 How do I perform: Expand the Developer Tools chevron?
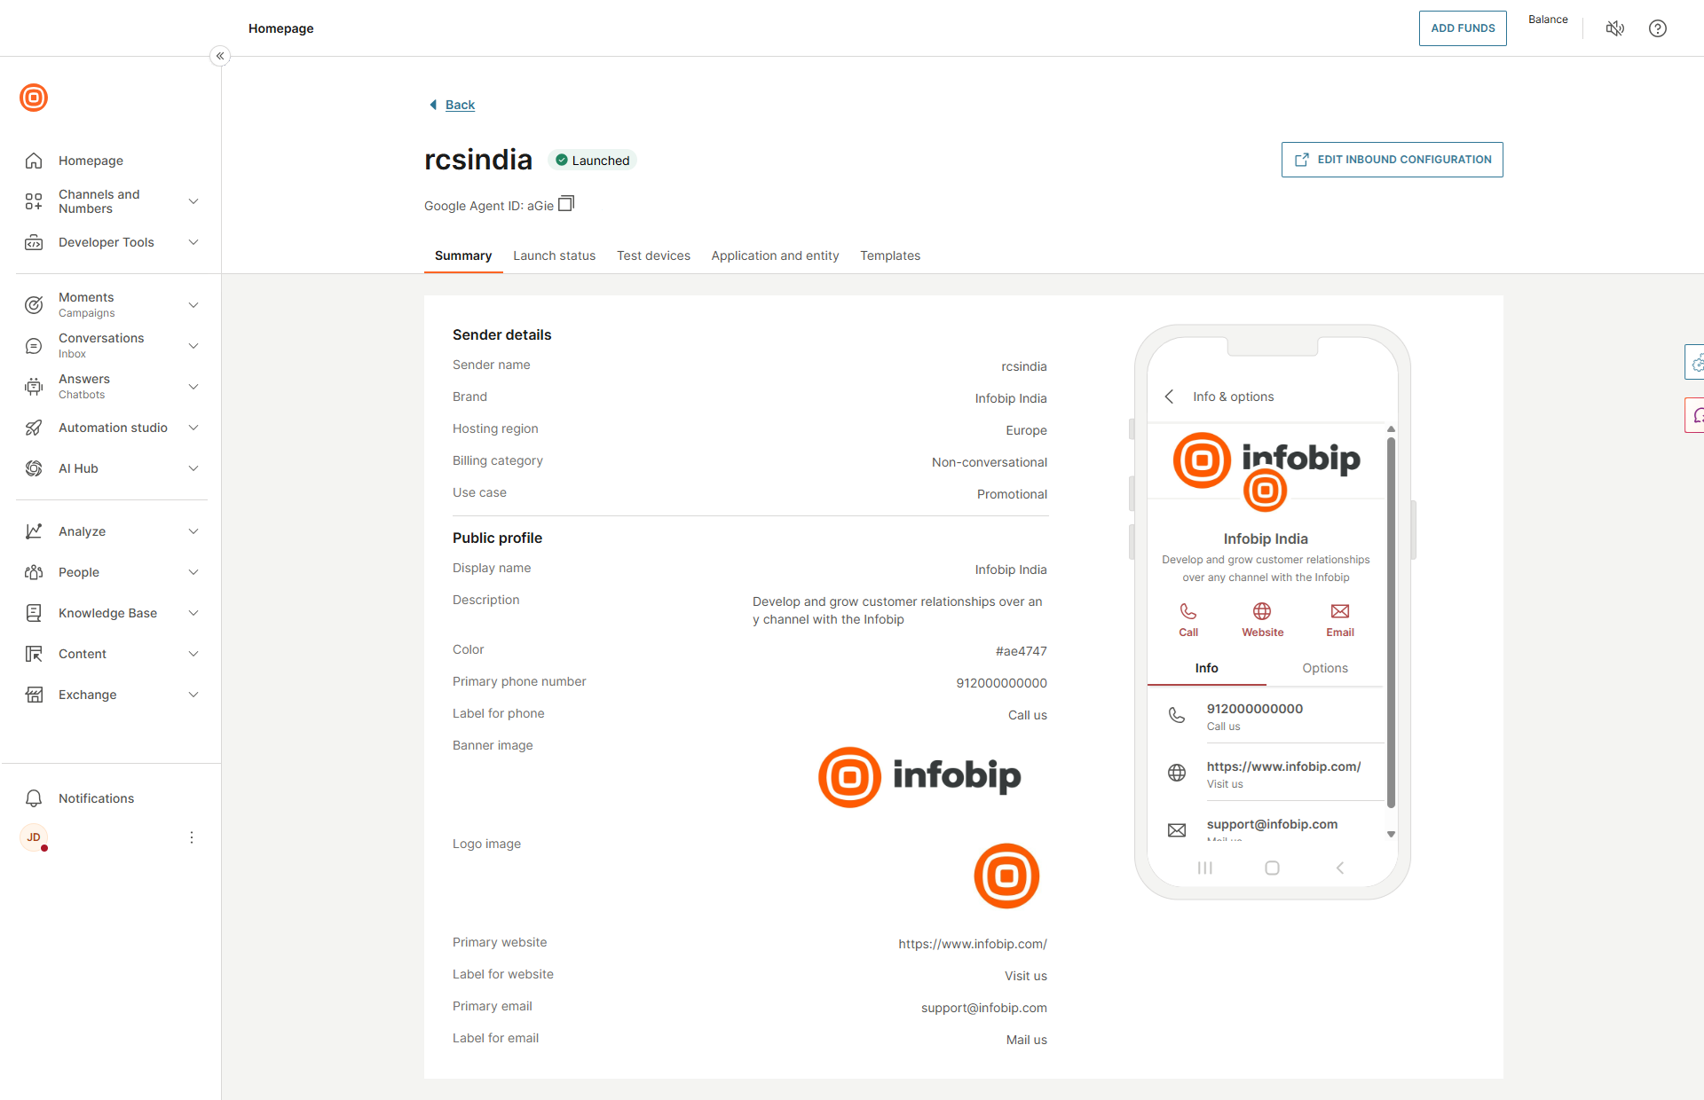[193, 242]
